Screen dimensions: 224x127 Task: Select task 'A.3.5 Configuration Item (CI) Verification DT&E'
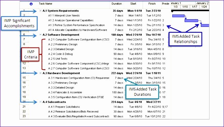(x=76, y=97)
